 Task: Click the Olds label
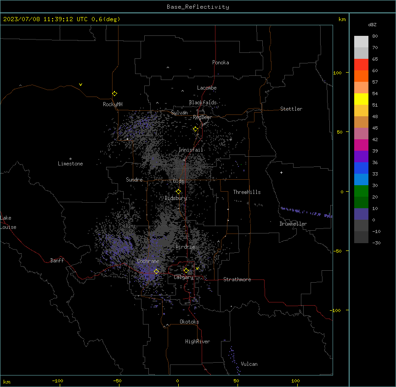178,181
